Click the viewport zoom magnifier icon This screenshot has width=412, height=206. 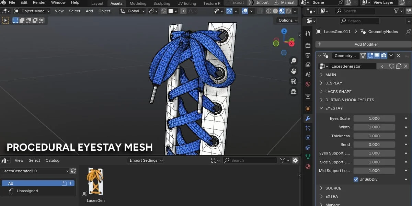click(x=293, y=60)
